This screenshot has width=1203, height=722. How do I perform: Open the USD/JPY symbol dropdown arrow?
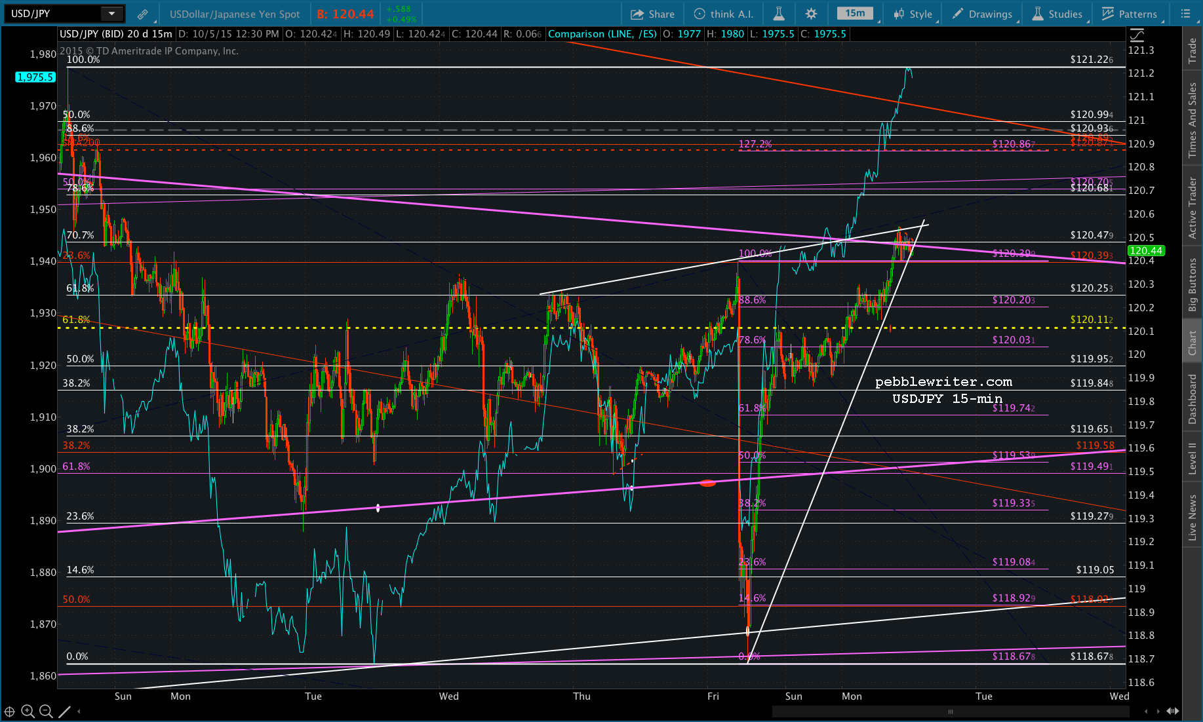pos(111,14)
